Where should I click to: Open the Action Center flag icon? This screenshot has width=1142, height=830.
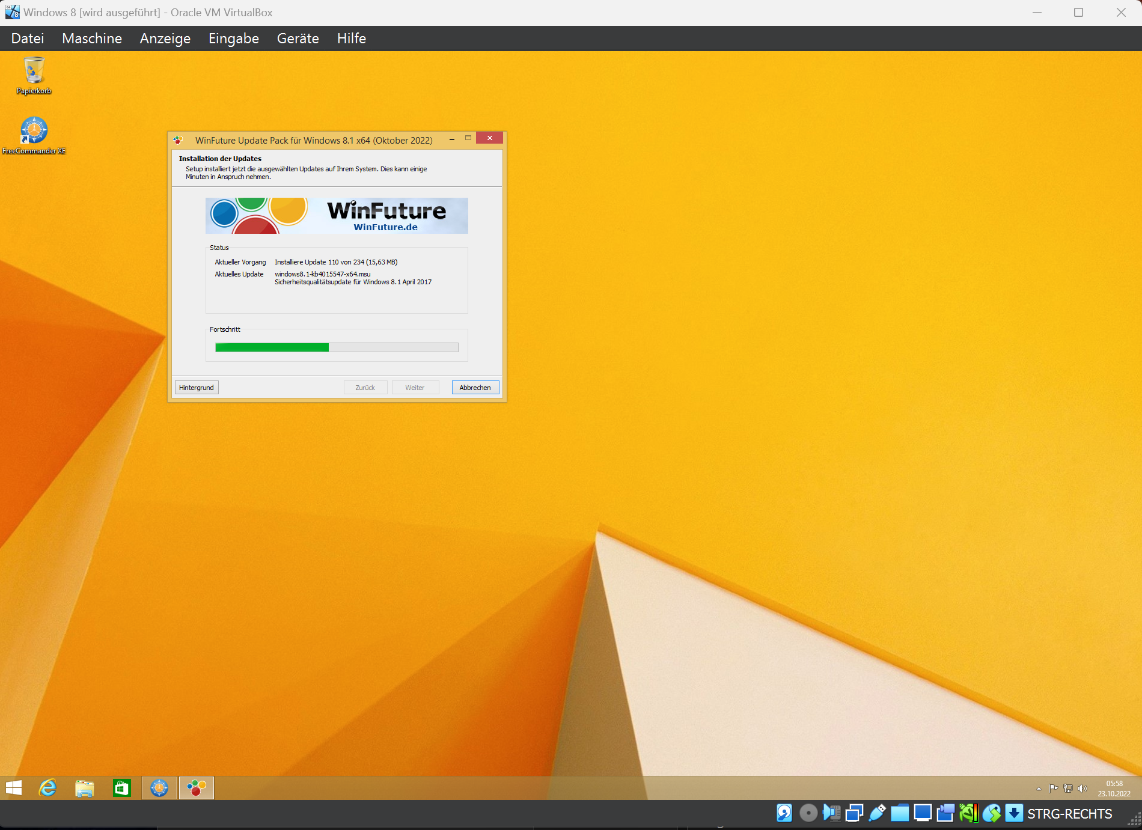1053,789
